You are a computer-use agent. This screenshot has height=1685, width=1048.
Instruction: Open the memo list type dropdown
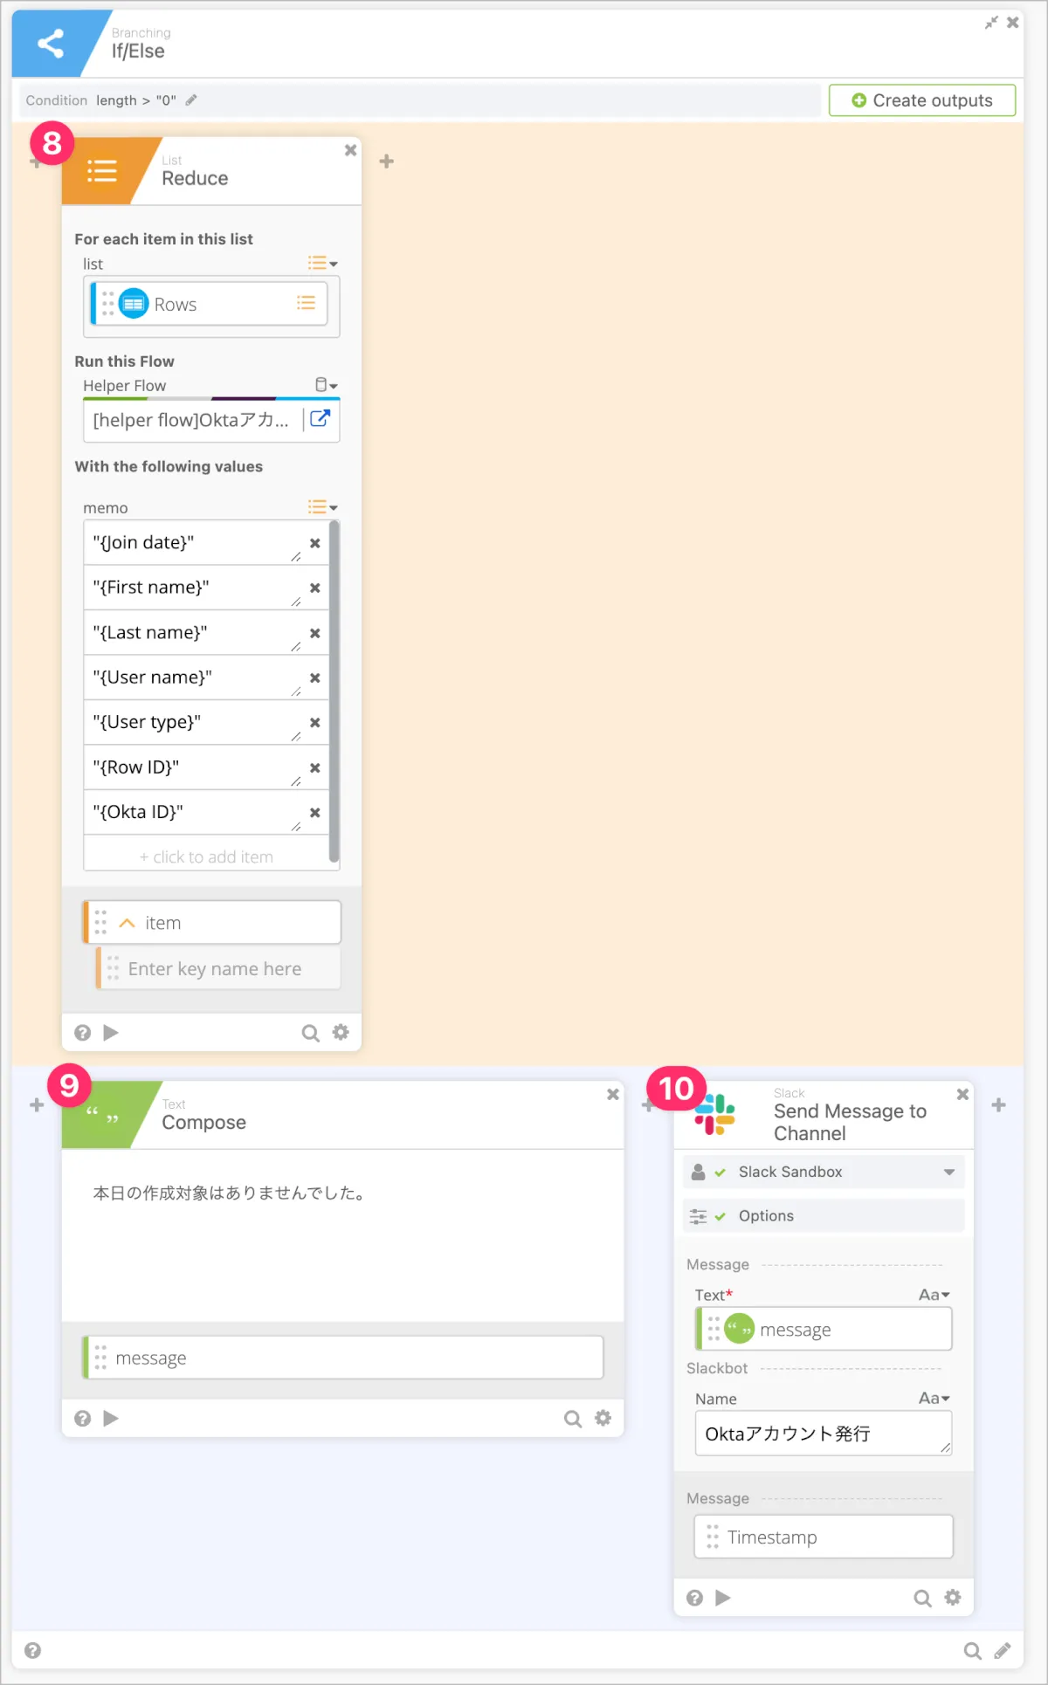[323, 507]
